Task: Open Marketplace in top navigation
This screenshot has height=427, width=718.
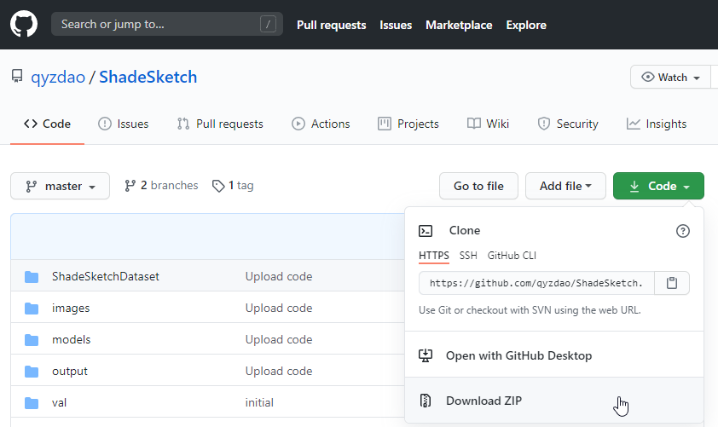Action: 459,25
